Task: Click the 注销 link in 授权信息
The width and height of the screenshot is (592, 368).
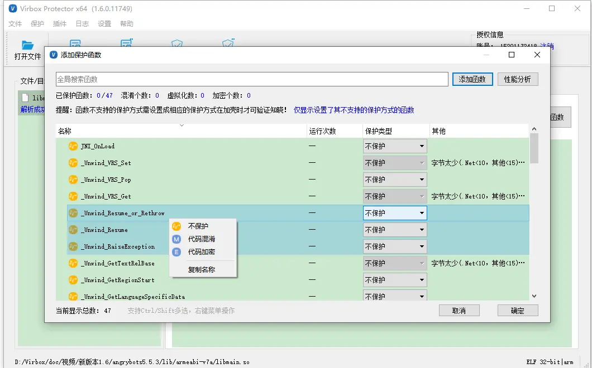Action: [x=547, y=46]
